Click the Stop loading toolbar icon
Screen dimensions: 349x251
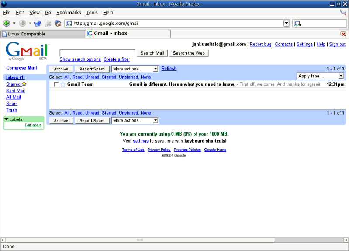coord(48,23)
